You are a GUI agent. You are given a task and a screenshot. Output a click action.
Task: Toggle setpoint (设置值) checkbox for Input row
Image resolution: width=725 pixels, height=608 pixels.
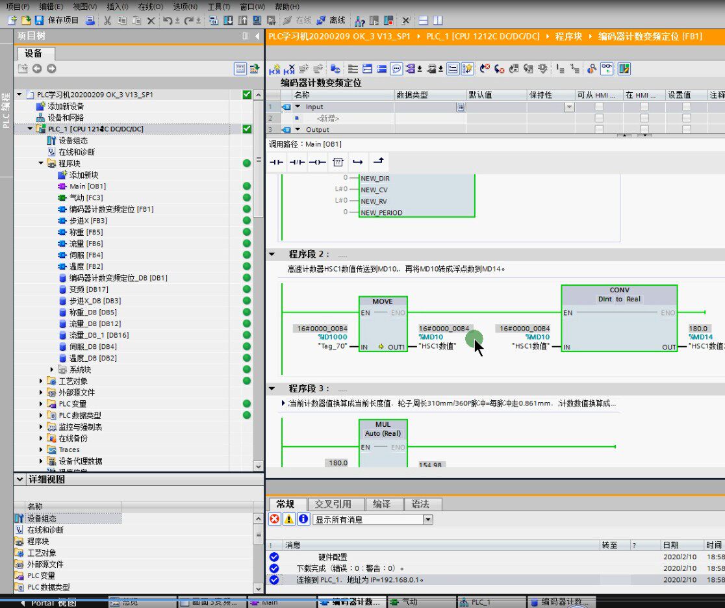[687, 107]
